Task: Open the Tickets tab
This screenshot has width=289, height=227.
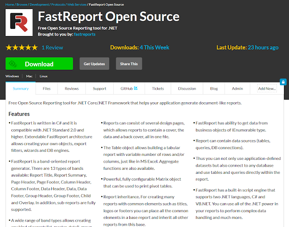Action: (x=158, y=89)
